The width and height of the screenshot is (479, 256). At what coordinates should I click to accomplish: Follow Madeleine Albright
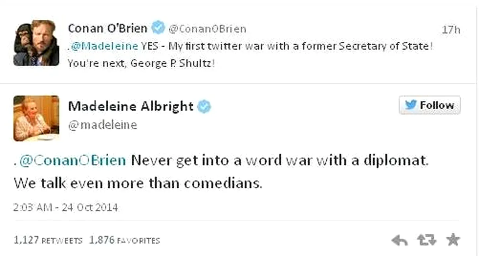pos(430,105)
